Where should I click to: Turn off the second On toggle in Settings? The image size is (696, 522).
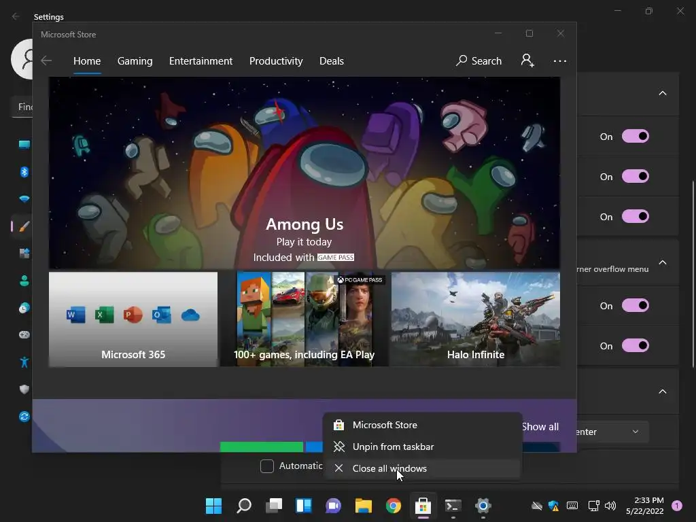636,176
